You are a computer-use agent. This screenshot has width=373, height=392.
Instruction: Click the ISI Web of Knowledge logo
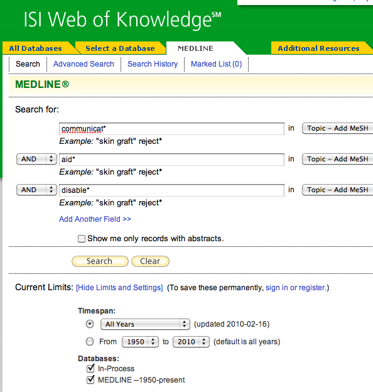pos(122,19)
